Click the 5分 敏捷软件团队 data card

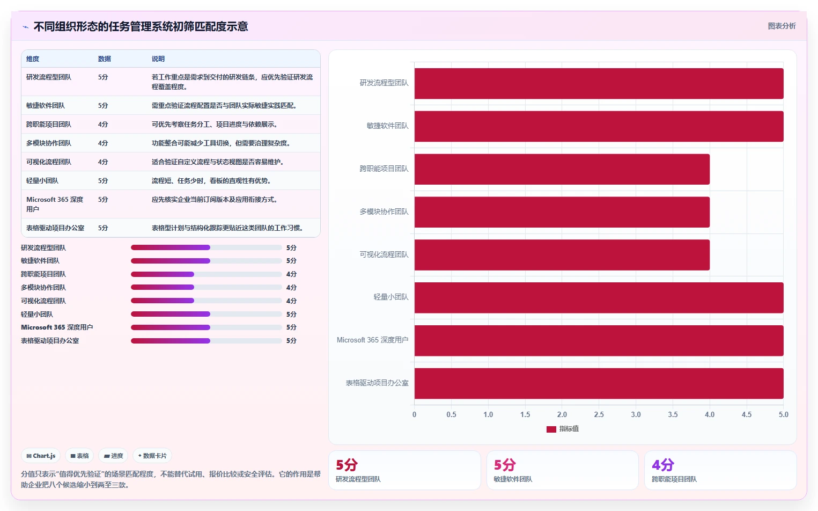click(x=563, y=470)
